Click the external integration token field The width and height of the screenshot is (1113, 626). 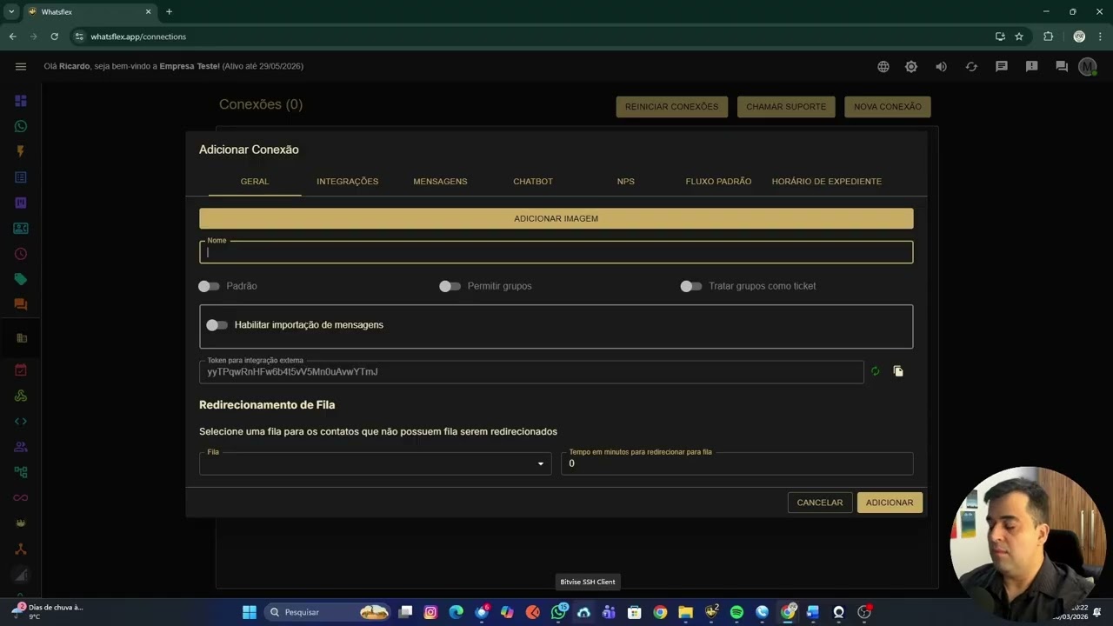[531, 372]
